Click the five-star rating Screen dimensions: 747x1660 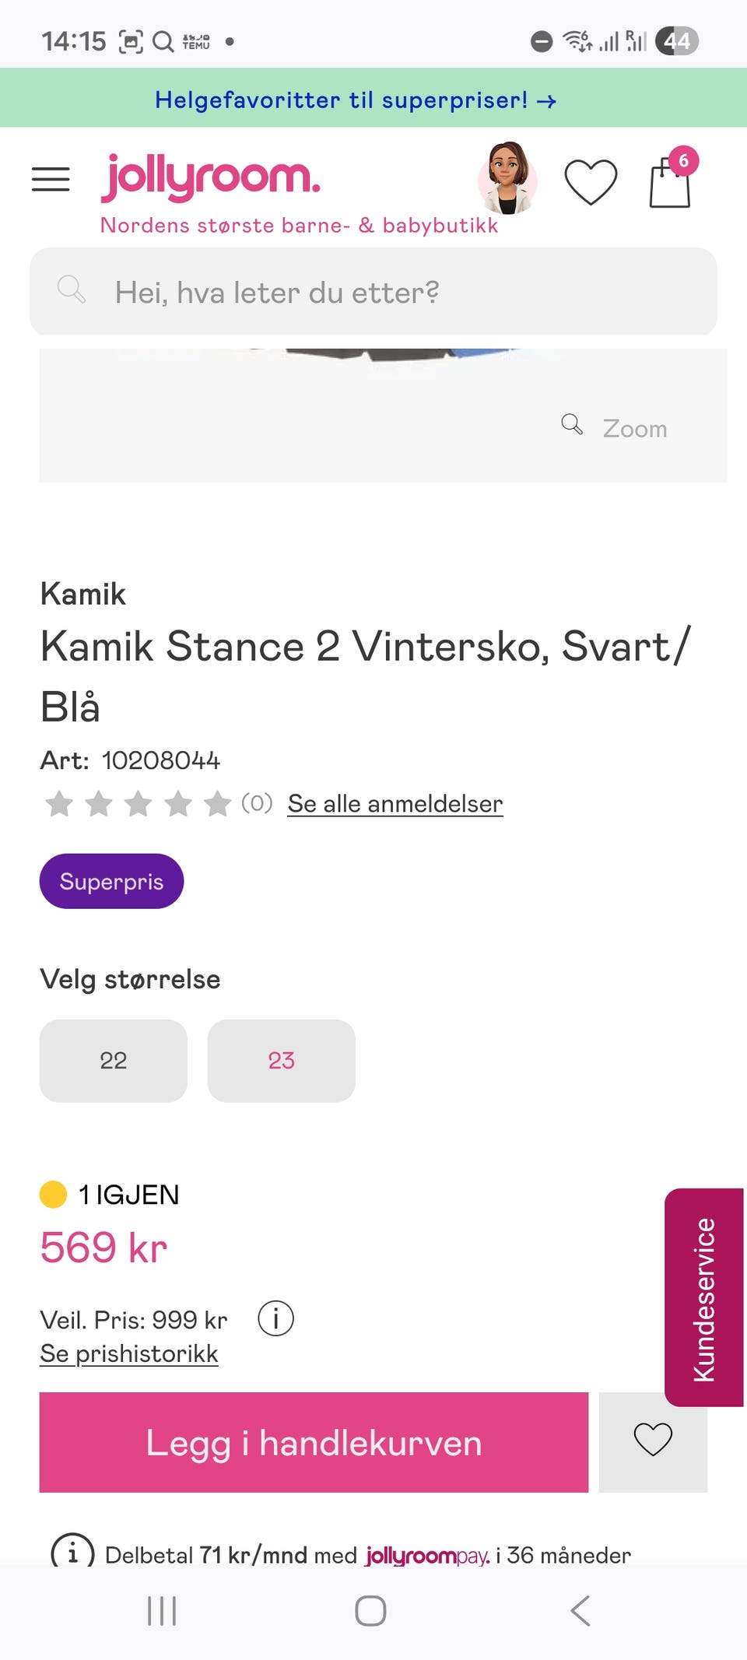click(x=138, y=803)
